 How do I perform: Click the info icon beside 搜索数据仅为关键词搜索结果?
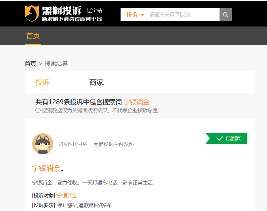[x=38, y=111]
